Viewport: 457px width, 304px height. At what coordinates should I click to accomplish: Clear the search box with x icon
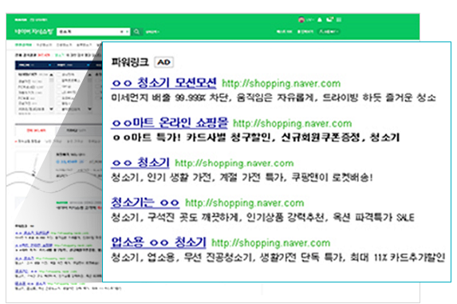[x=122, y=31]
